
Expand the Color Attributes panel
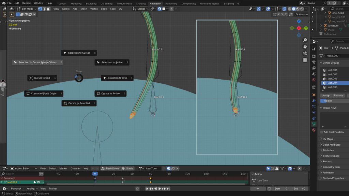(x=331, y=145)
